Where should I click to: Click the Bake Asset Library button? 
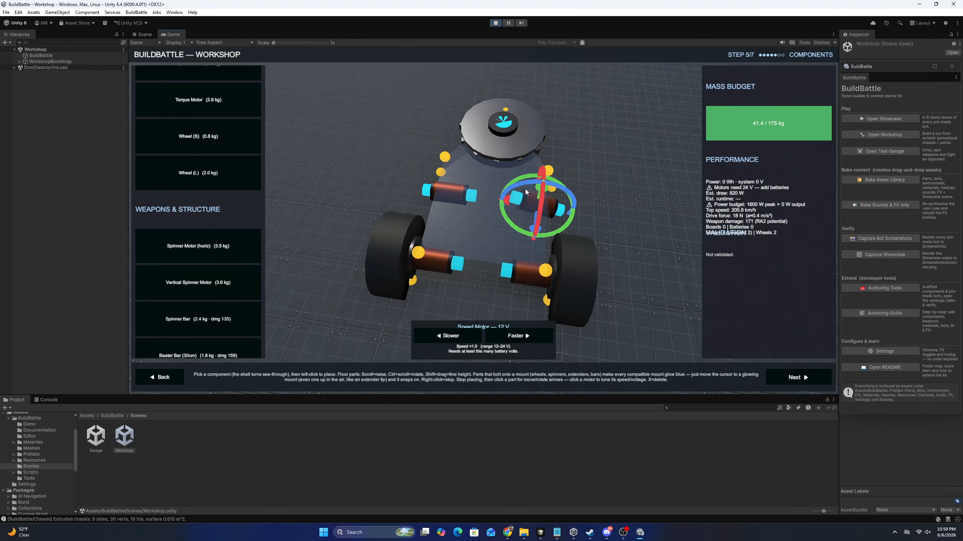point(880,180)
